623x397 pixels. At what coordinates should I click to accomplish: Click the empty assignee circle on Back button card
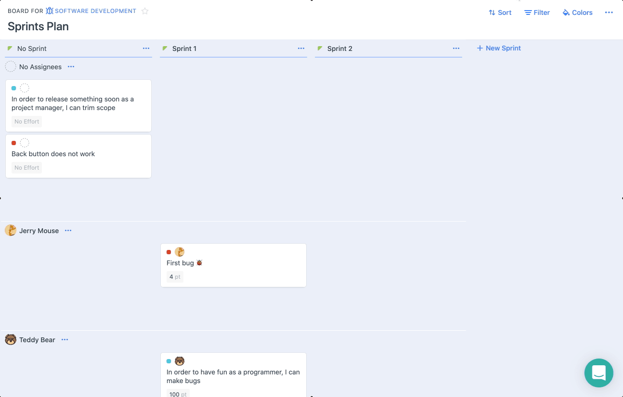pos(25,143)
